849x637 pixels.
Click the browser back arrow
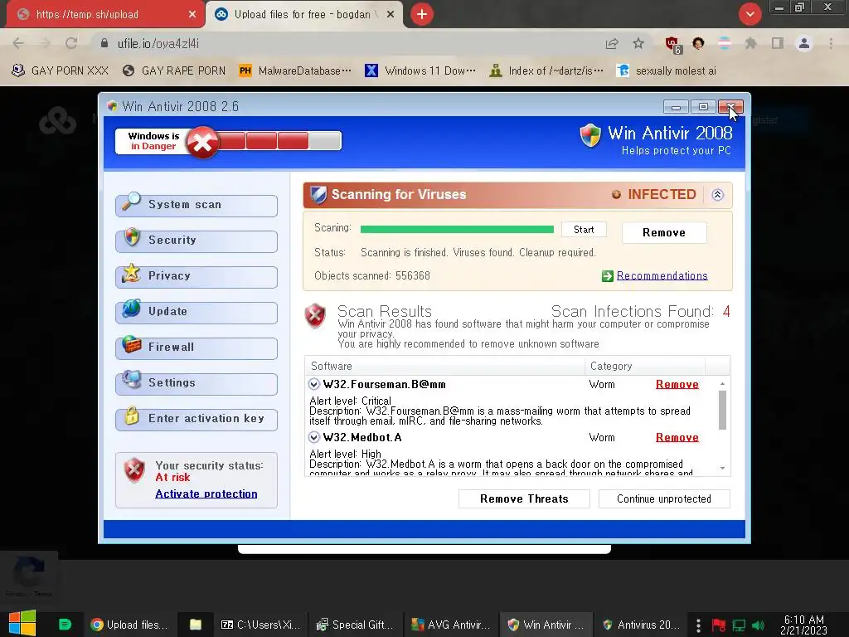click(18, 43)
